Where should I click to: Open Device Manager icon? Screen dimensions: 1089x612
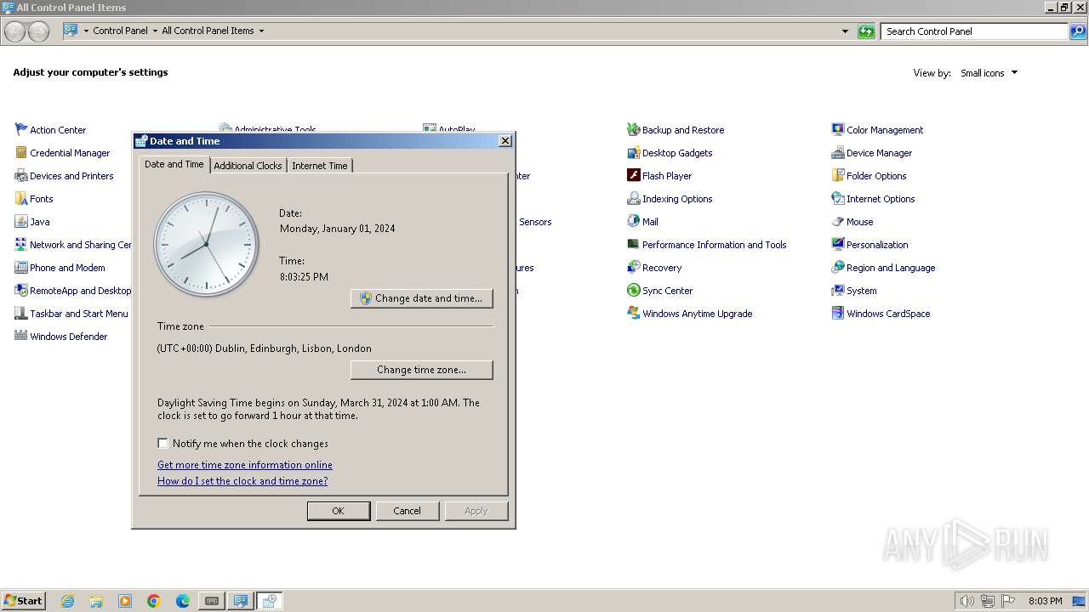point(838,153)
